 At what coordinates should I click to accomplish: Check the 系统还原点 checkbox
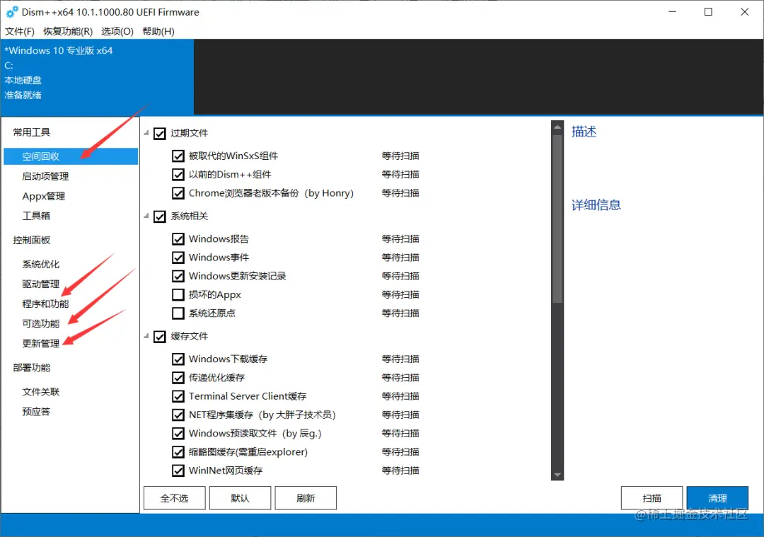pyautogui.click(x=178, y=313)
